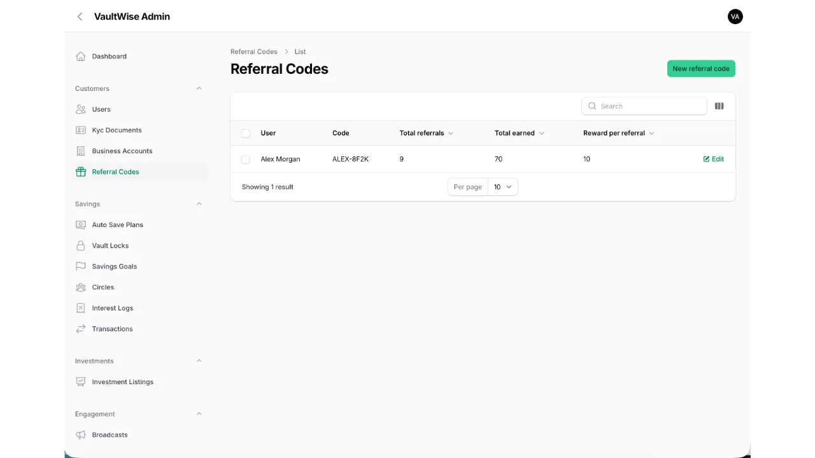Sort by the Total referrals column

tap(426, 133)
